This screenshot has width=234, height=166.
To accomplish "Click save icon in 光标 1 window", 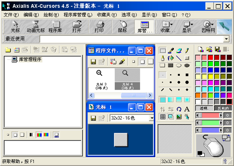I will 93,118.
